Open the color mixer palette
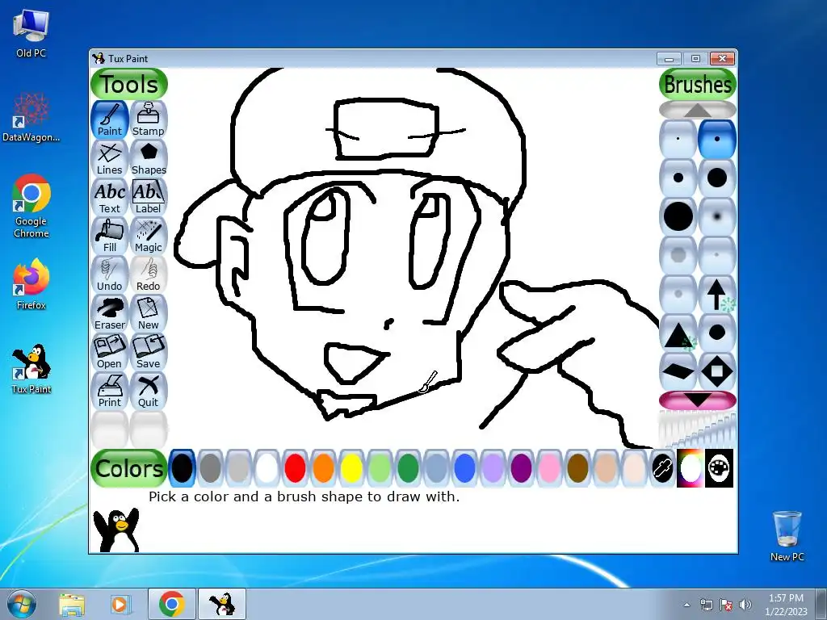 (720, 468)
